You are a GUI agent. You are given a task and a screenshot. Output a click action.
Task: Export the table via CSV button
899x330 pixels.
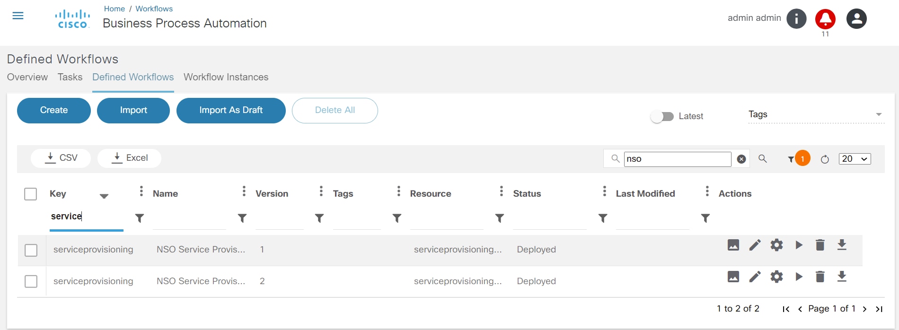[61, 158]
